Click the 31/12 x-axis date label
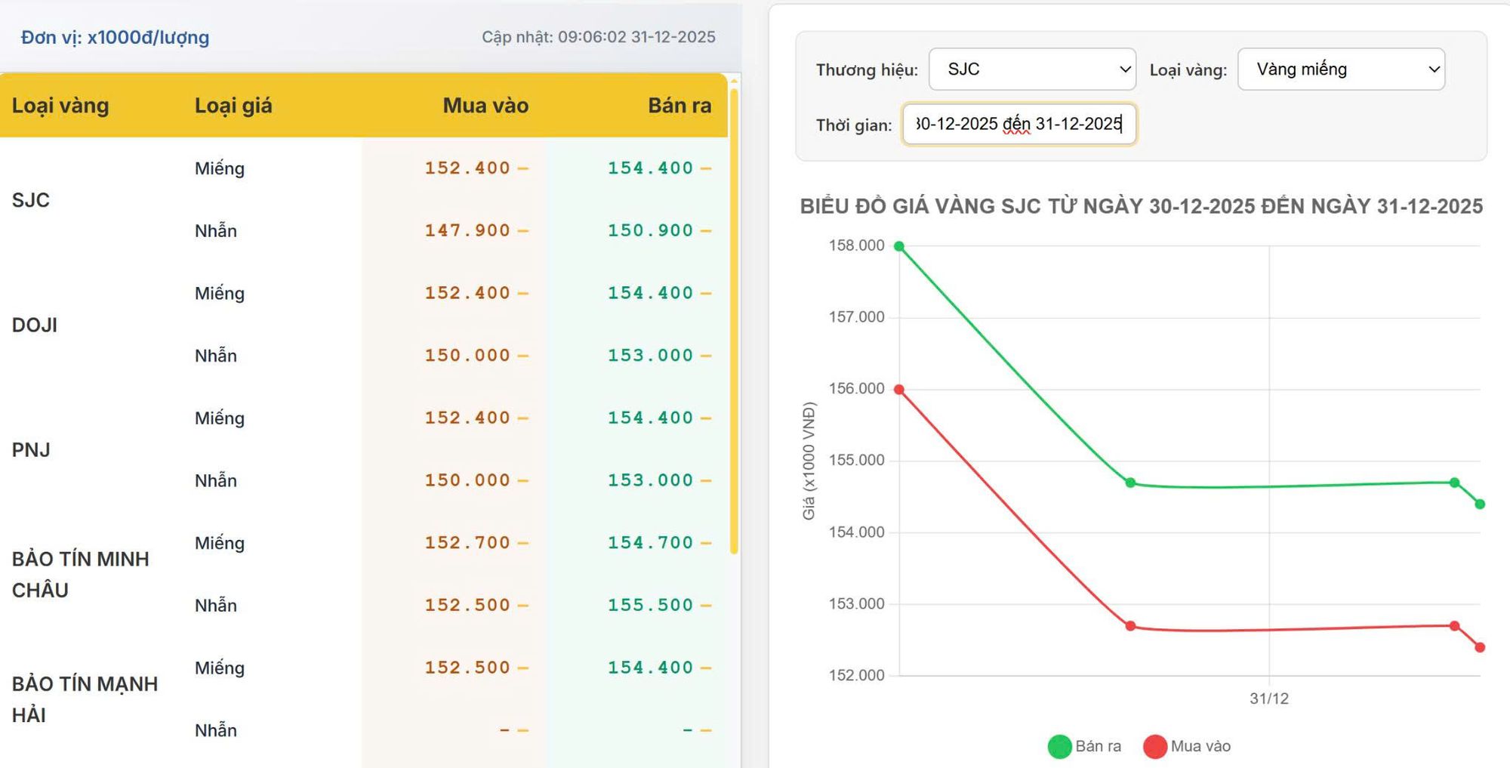 (1268, 699)
